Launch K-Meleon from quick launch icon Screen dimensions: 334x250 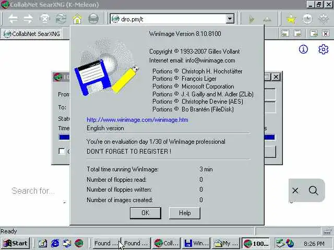tap(79, 243)
